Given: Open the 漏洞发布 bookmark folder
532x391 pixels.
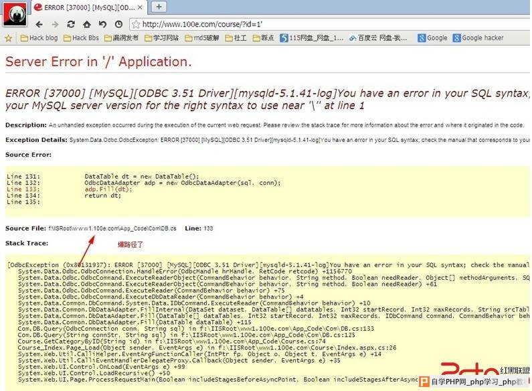Looking at the screenshot, I should pyautogui.click(x=122, y=38).
